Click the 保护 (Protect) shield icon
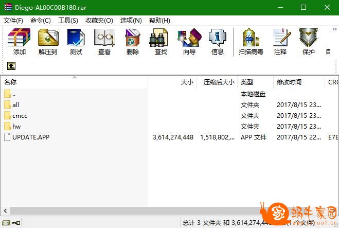The image size is (339, 228). tap(309, 42)
